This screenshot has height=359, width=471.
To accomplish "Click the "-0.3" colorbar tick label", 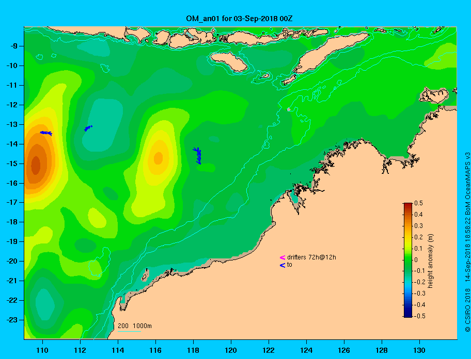I will 419,293.
